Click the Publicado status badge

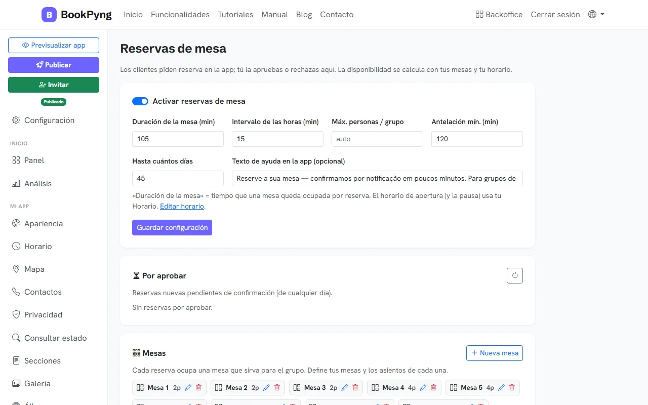pyautogui.click(x=54, y=102)
